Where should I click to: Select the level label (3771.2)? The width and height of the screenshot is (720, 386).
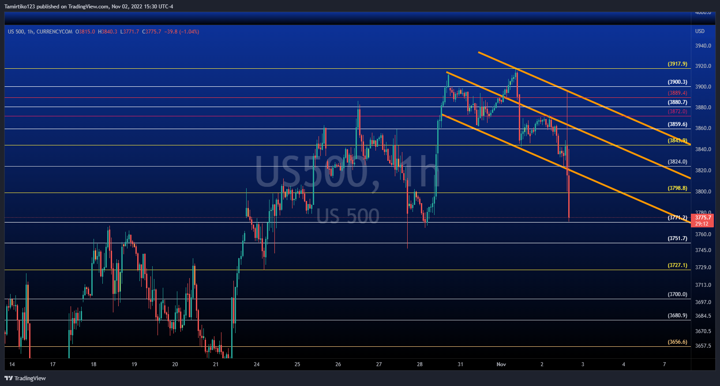coord(678,218)
